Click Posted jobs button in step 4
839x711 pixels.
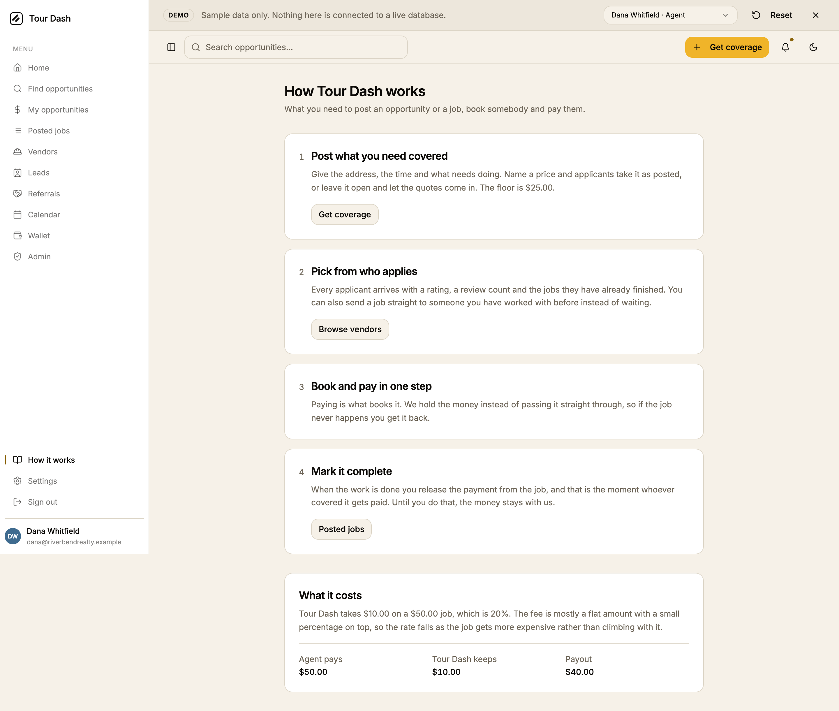[x=341, y=529]
